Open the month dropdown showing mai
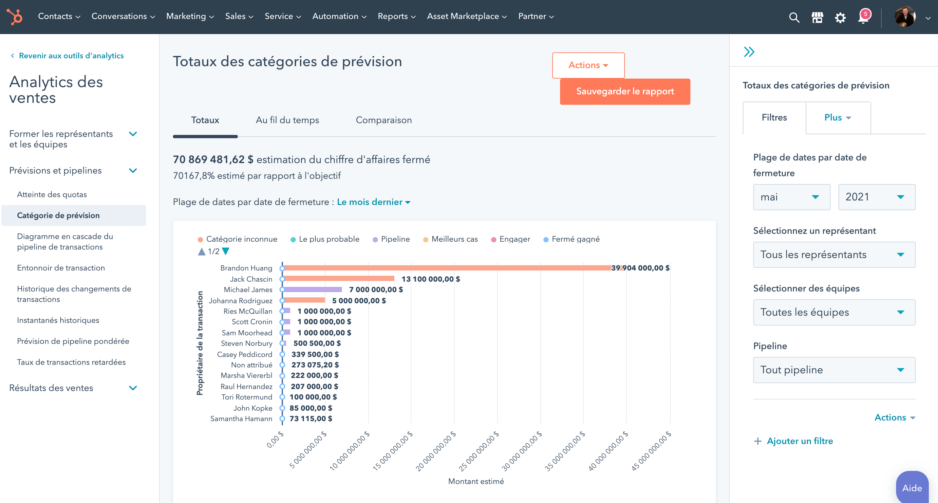The height and width of the screenshot is (503, 938). 791,197
